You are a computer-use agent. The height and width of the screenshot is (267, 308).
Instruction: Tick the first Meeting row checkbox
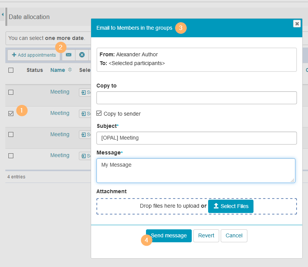click(11, 92)
